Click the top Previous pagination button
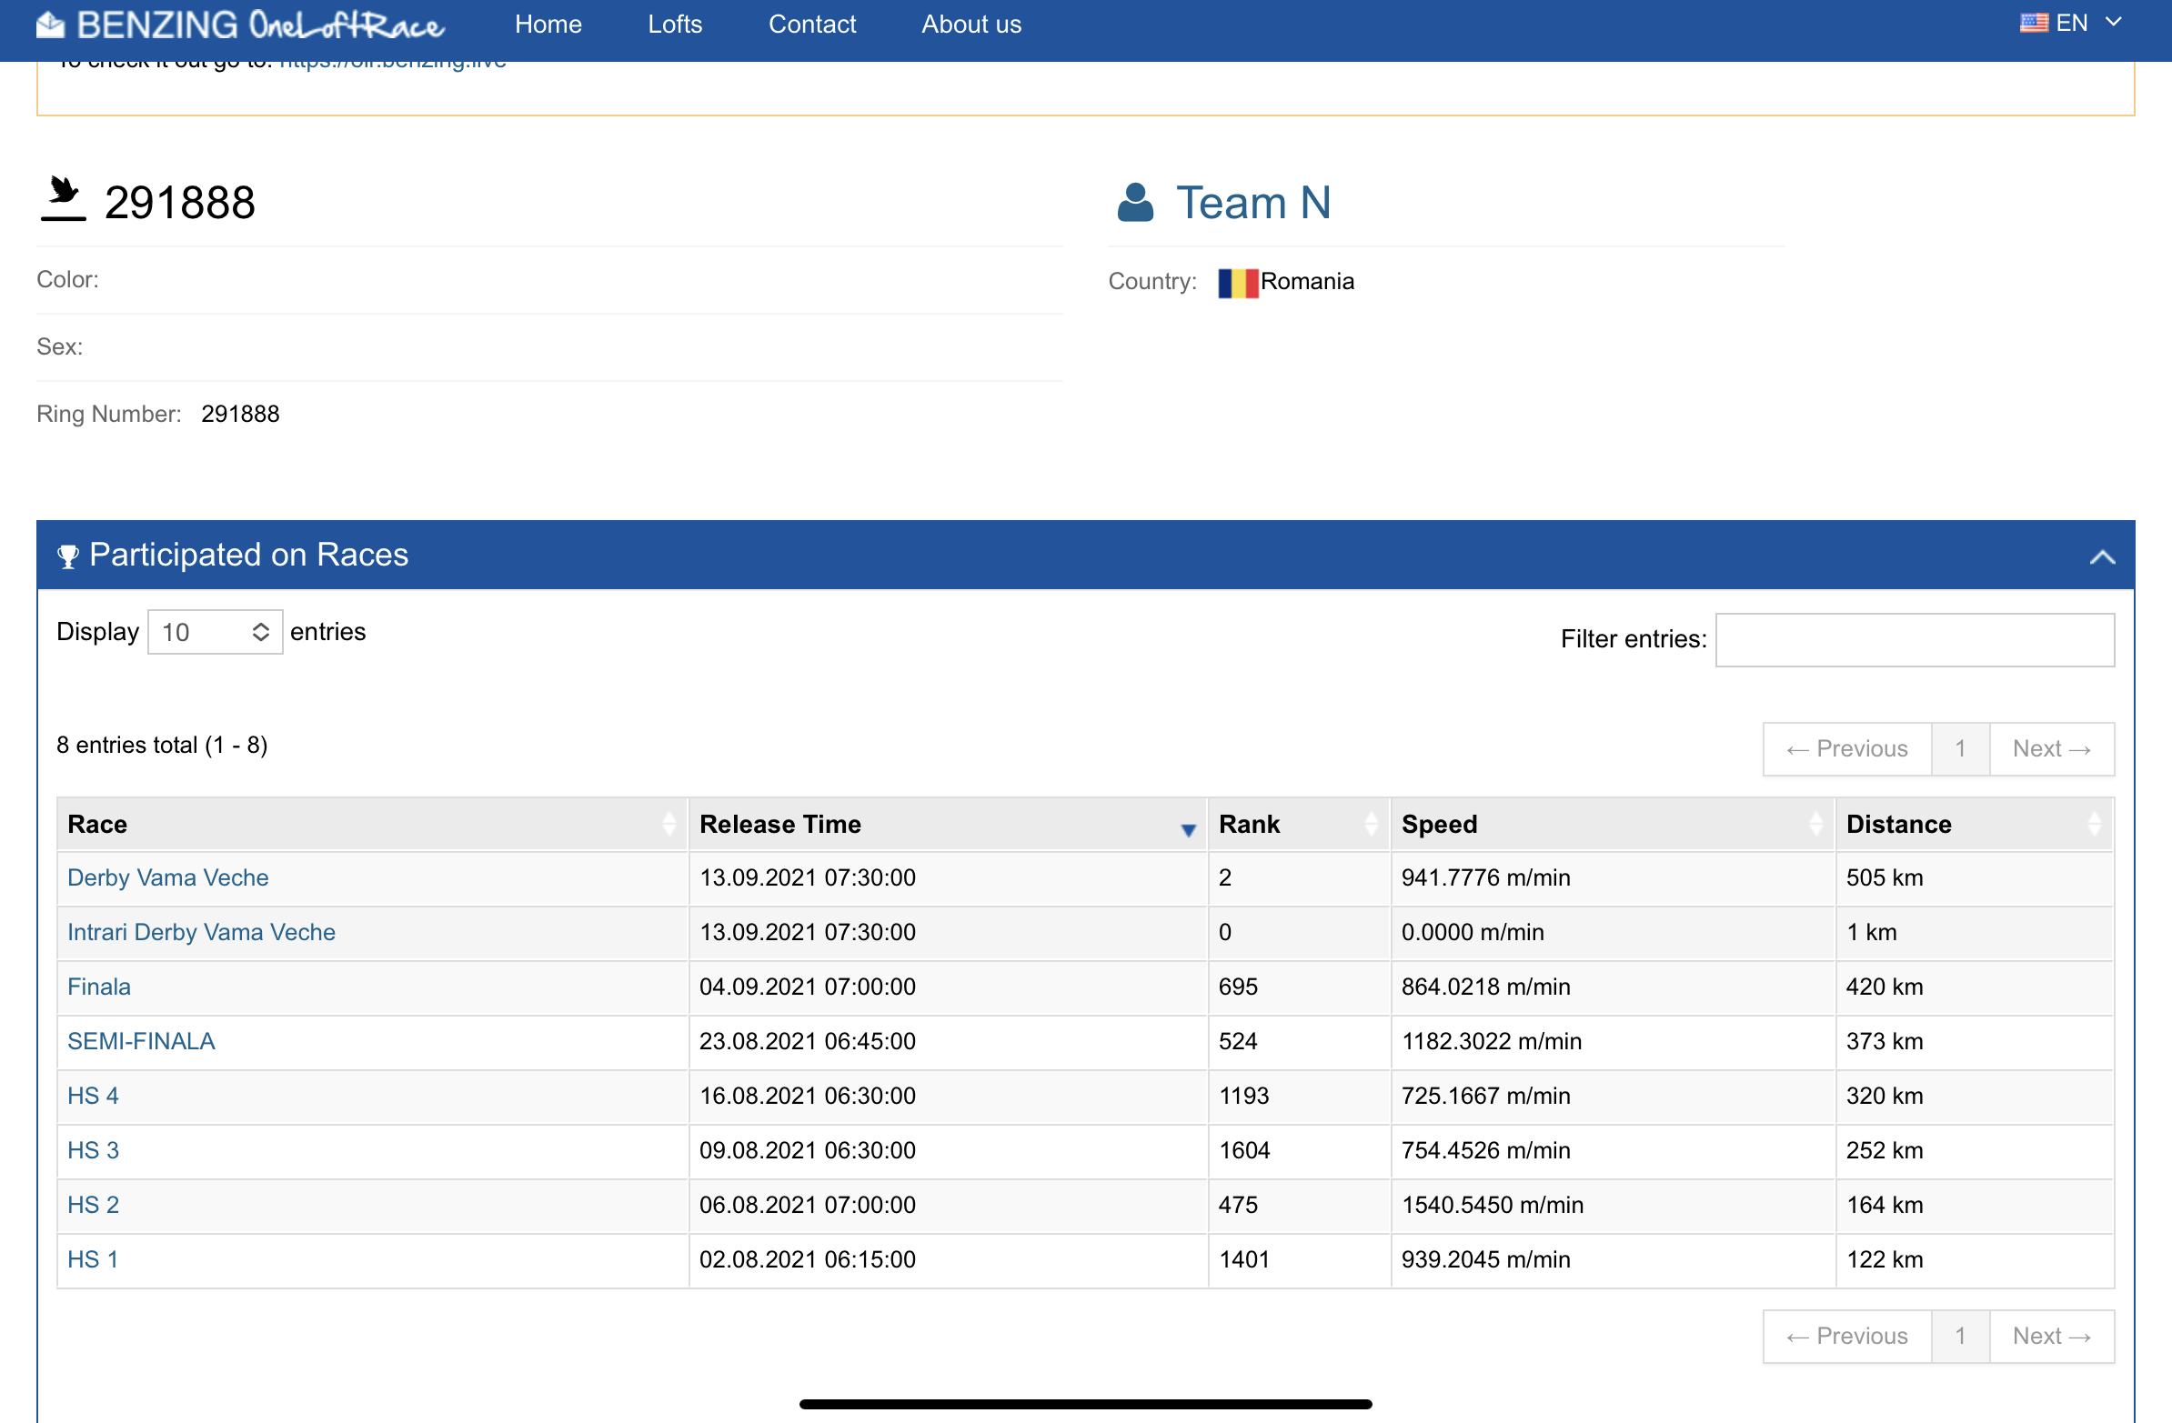Screen dimensions: 2172x1423 pos(1846,750)
